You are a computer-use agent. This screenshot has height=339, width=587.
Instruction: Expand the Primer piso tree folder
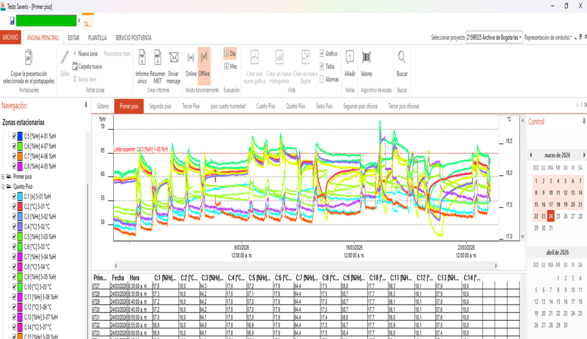tap(3, 177)
